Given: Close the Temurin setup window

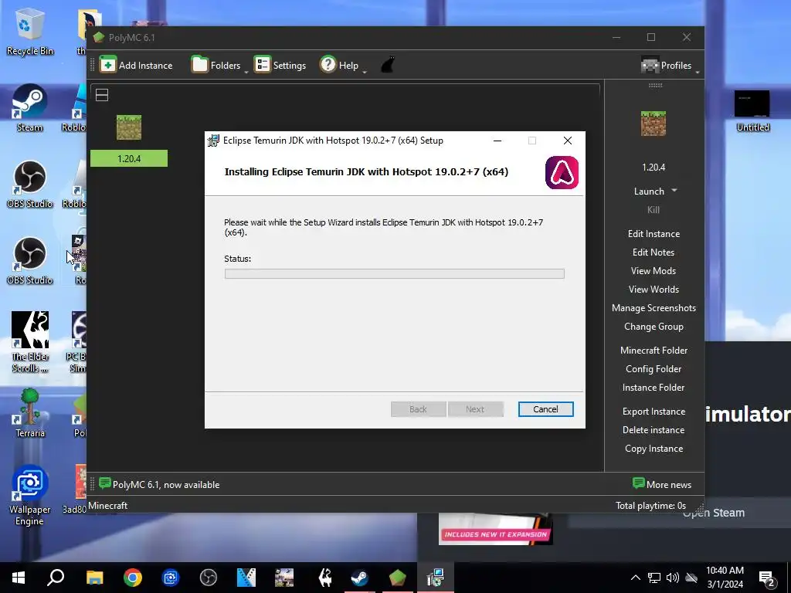Looking at the screenshot, I should click(568, 141).
